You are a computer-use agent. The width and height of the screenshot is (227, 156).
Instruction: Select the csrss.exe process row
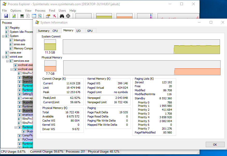(x=15, y=53)
